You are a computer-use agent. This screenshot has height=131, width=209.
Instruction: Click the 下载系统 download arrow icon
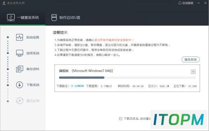pos(20,85)
